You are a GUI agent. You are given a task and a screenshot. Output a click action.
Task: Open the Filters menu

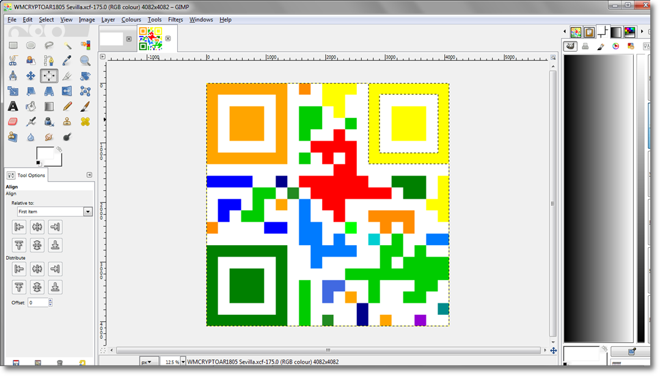(175, 20)
